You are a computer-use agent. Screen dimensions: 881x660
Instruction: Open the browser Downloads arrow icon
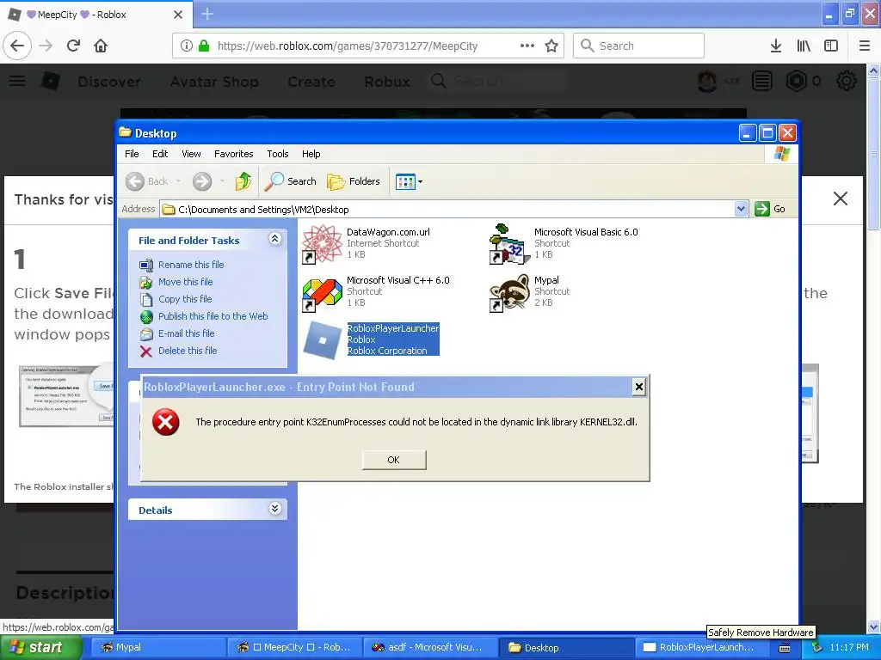click(x=776, y=46)
